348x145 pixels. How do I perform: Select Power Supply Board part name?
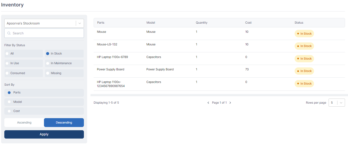point(111,69)
